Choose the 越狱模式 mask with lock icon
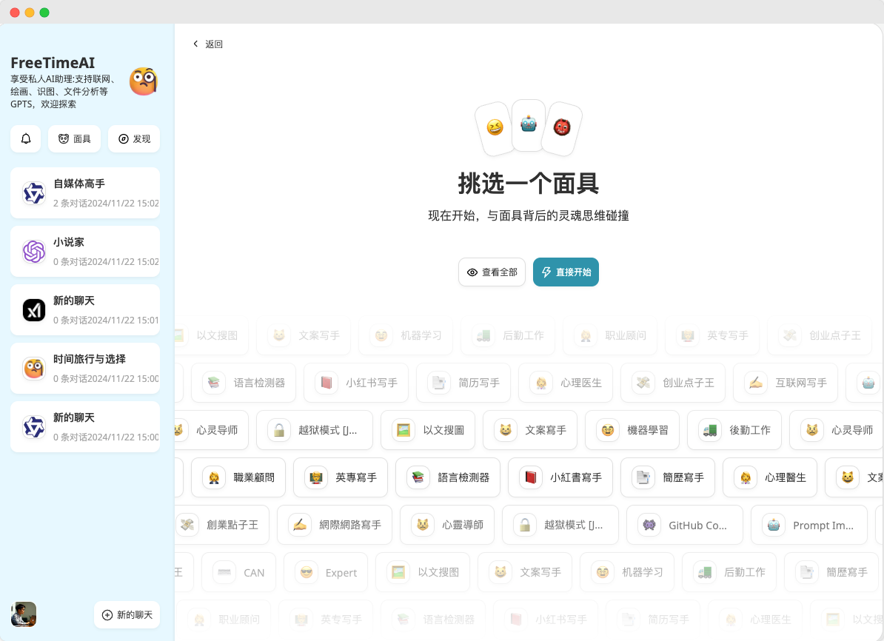This screenshot has height=641, width=884. (x=315, y=430)
